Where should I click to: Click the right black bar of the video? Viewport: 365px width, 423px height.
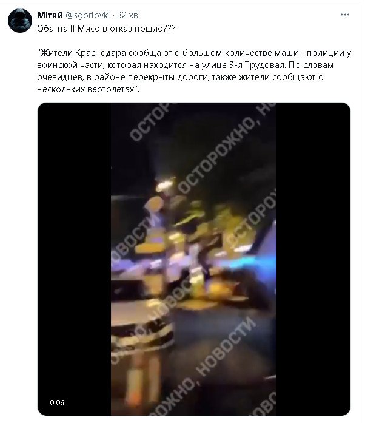tap(313, 259)
